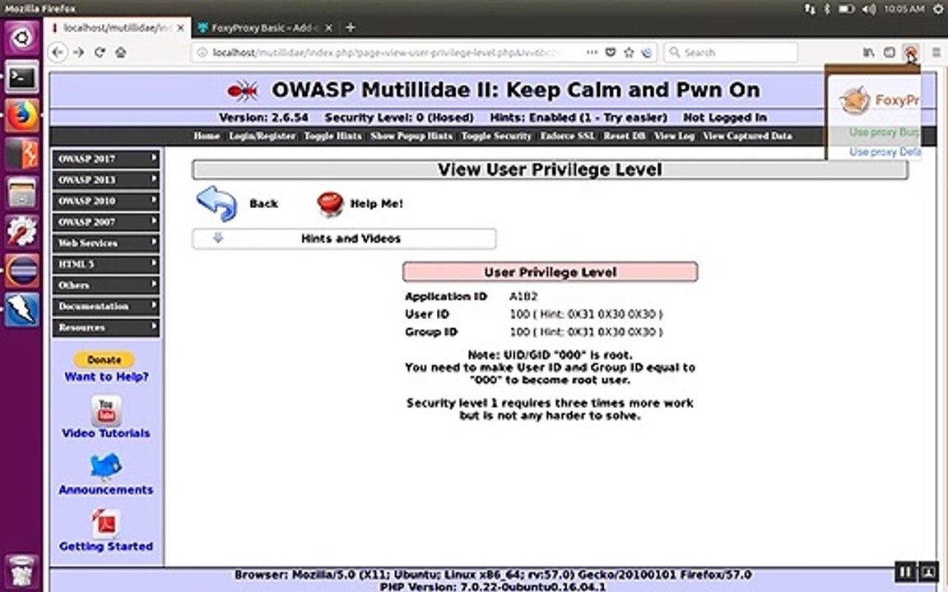This screenshot has width=948, height=592.
Task: Click Toggle Hints in the menu bar
Action: point(332,136)
